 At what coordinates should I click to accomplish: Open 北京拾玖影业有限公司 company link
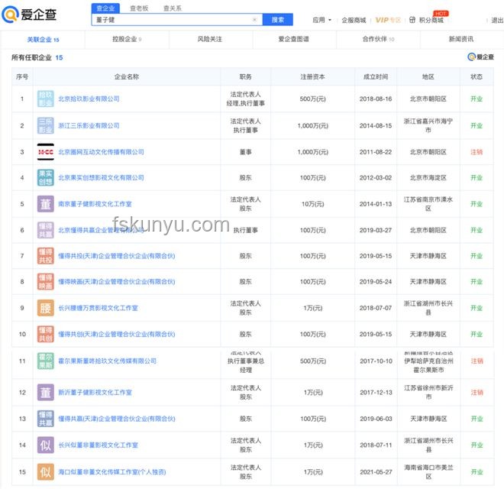click(x=89, y=99)
